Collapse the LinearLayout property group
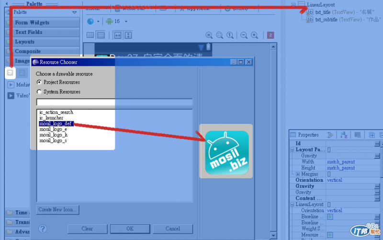Image resolution: width=383 pixels, height=240 pixels. 292,205
